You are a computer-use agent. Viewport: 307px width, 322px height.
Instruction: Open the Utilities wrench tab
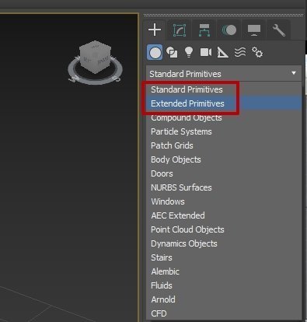pos(279,30)
